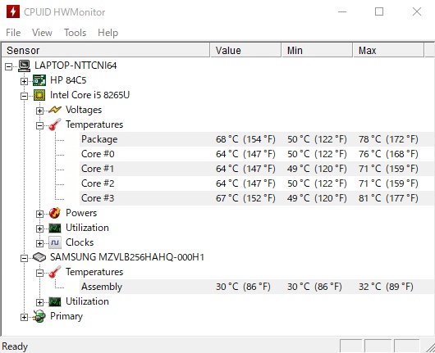
Task: Click the Max column header
Action: [x=388, y=51]
